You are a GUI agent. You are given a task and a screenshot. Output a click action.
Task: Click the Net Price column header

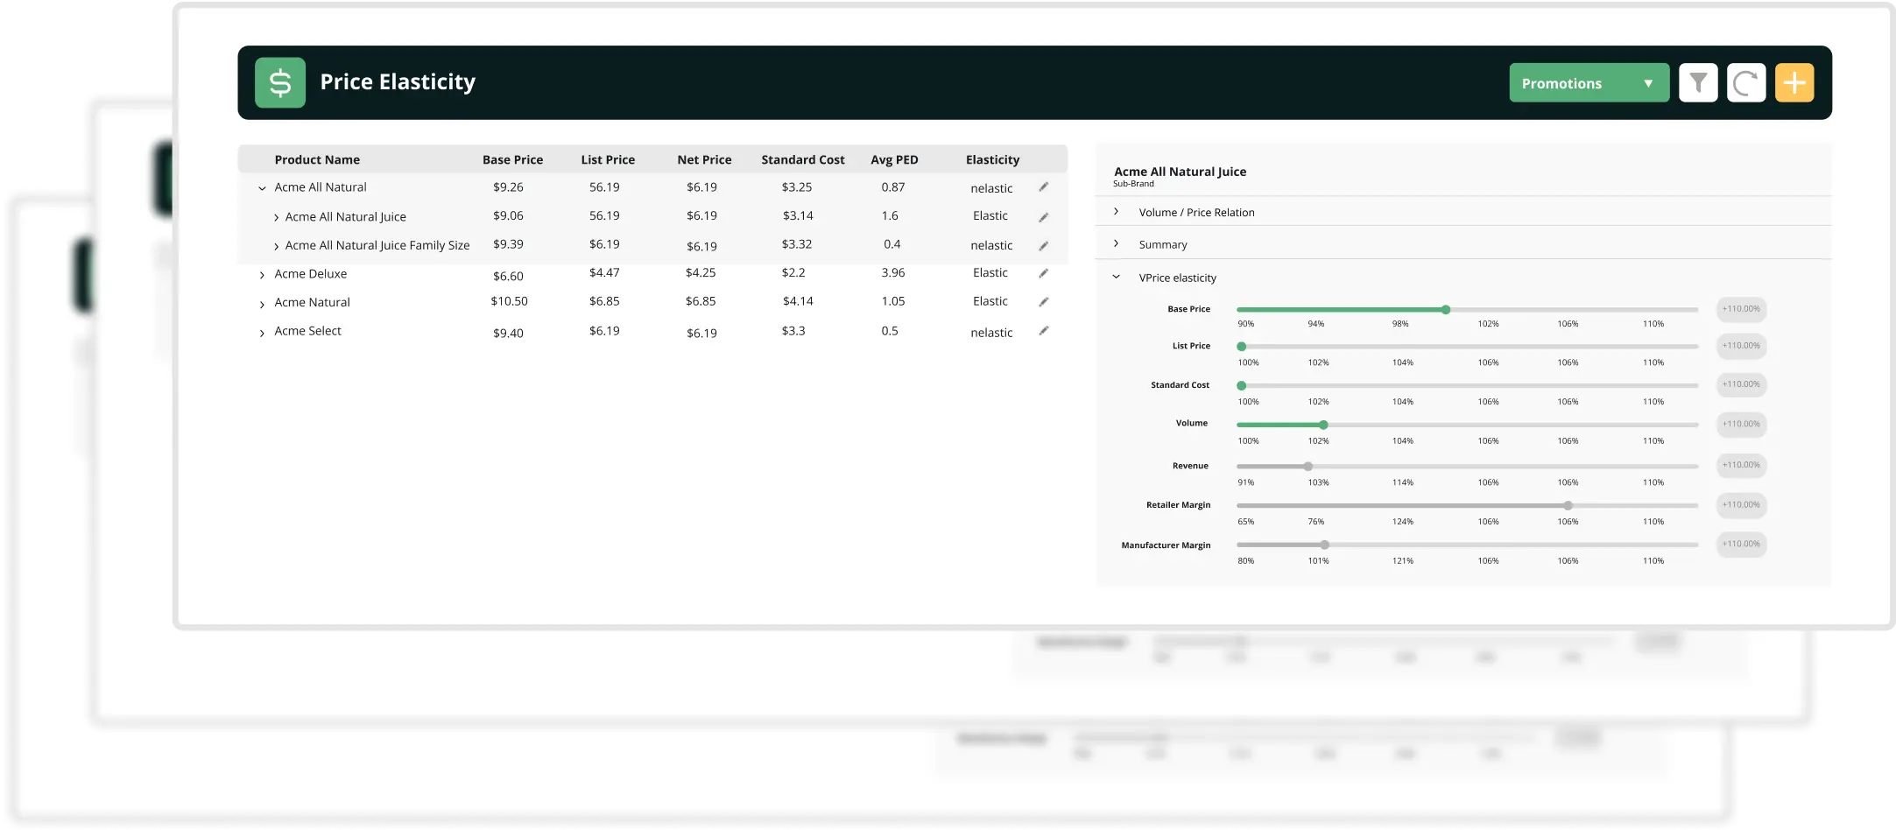coord(704,160)
